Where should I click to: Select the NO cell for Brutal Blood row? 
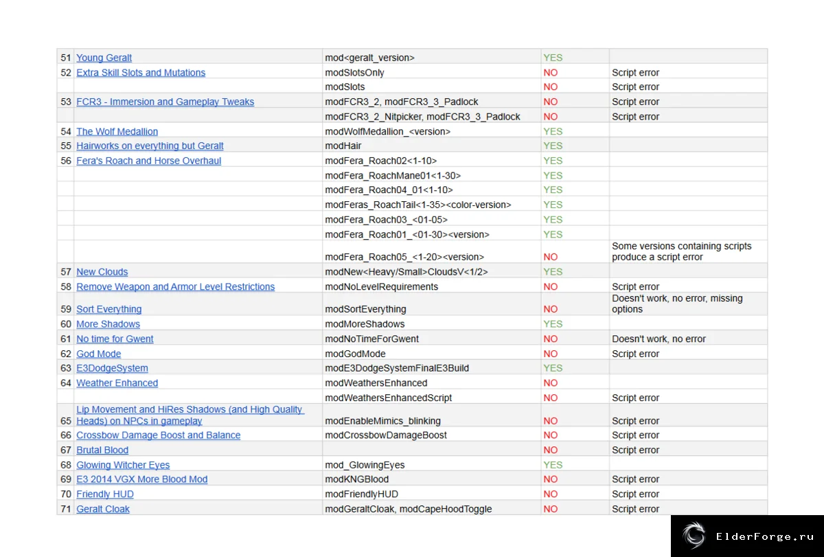click(x=575, y=450)
